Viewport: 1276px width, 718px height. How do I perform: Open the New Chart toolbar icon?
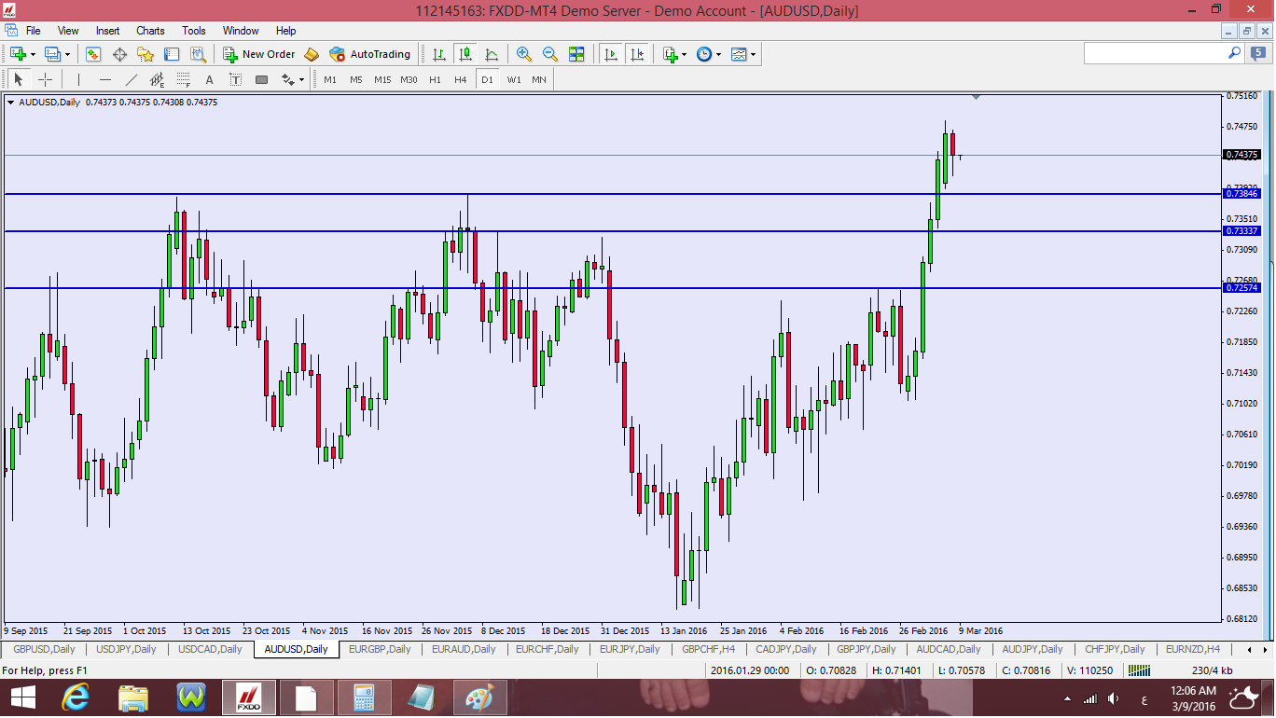click(17, 54)
